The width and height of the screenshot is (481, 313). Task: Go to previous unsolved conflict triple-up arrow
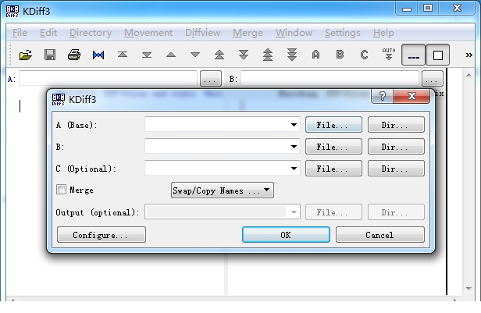[x=268, y=55]
